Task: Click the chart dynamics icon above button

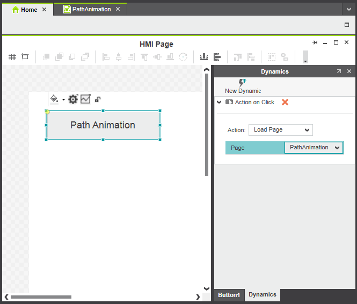Action: [85, 99]
